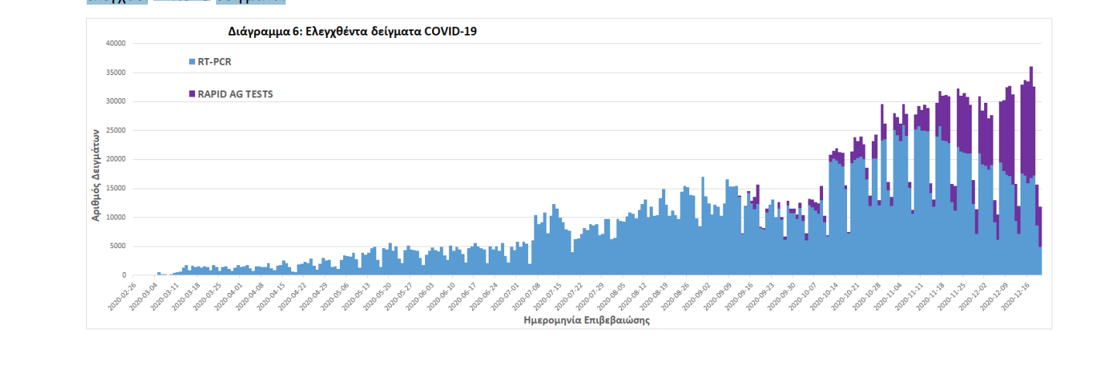The width and height of the screenshot is (1115, 385).
Task: Select the RT-PCR legend label
Action: coord(214,61)
